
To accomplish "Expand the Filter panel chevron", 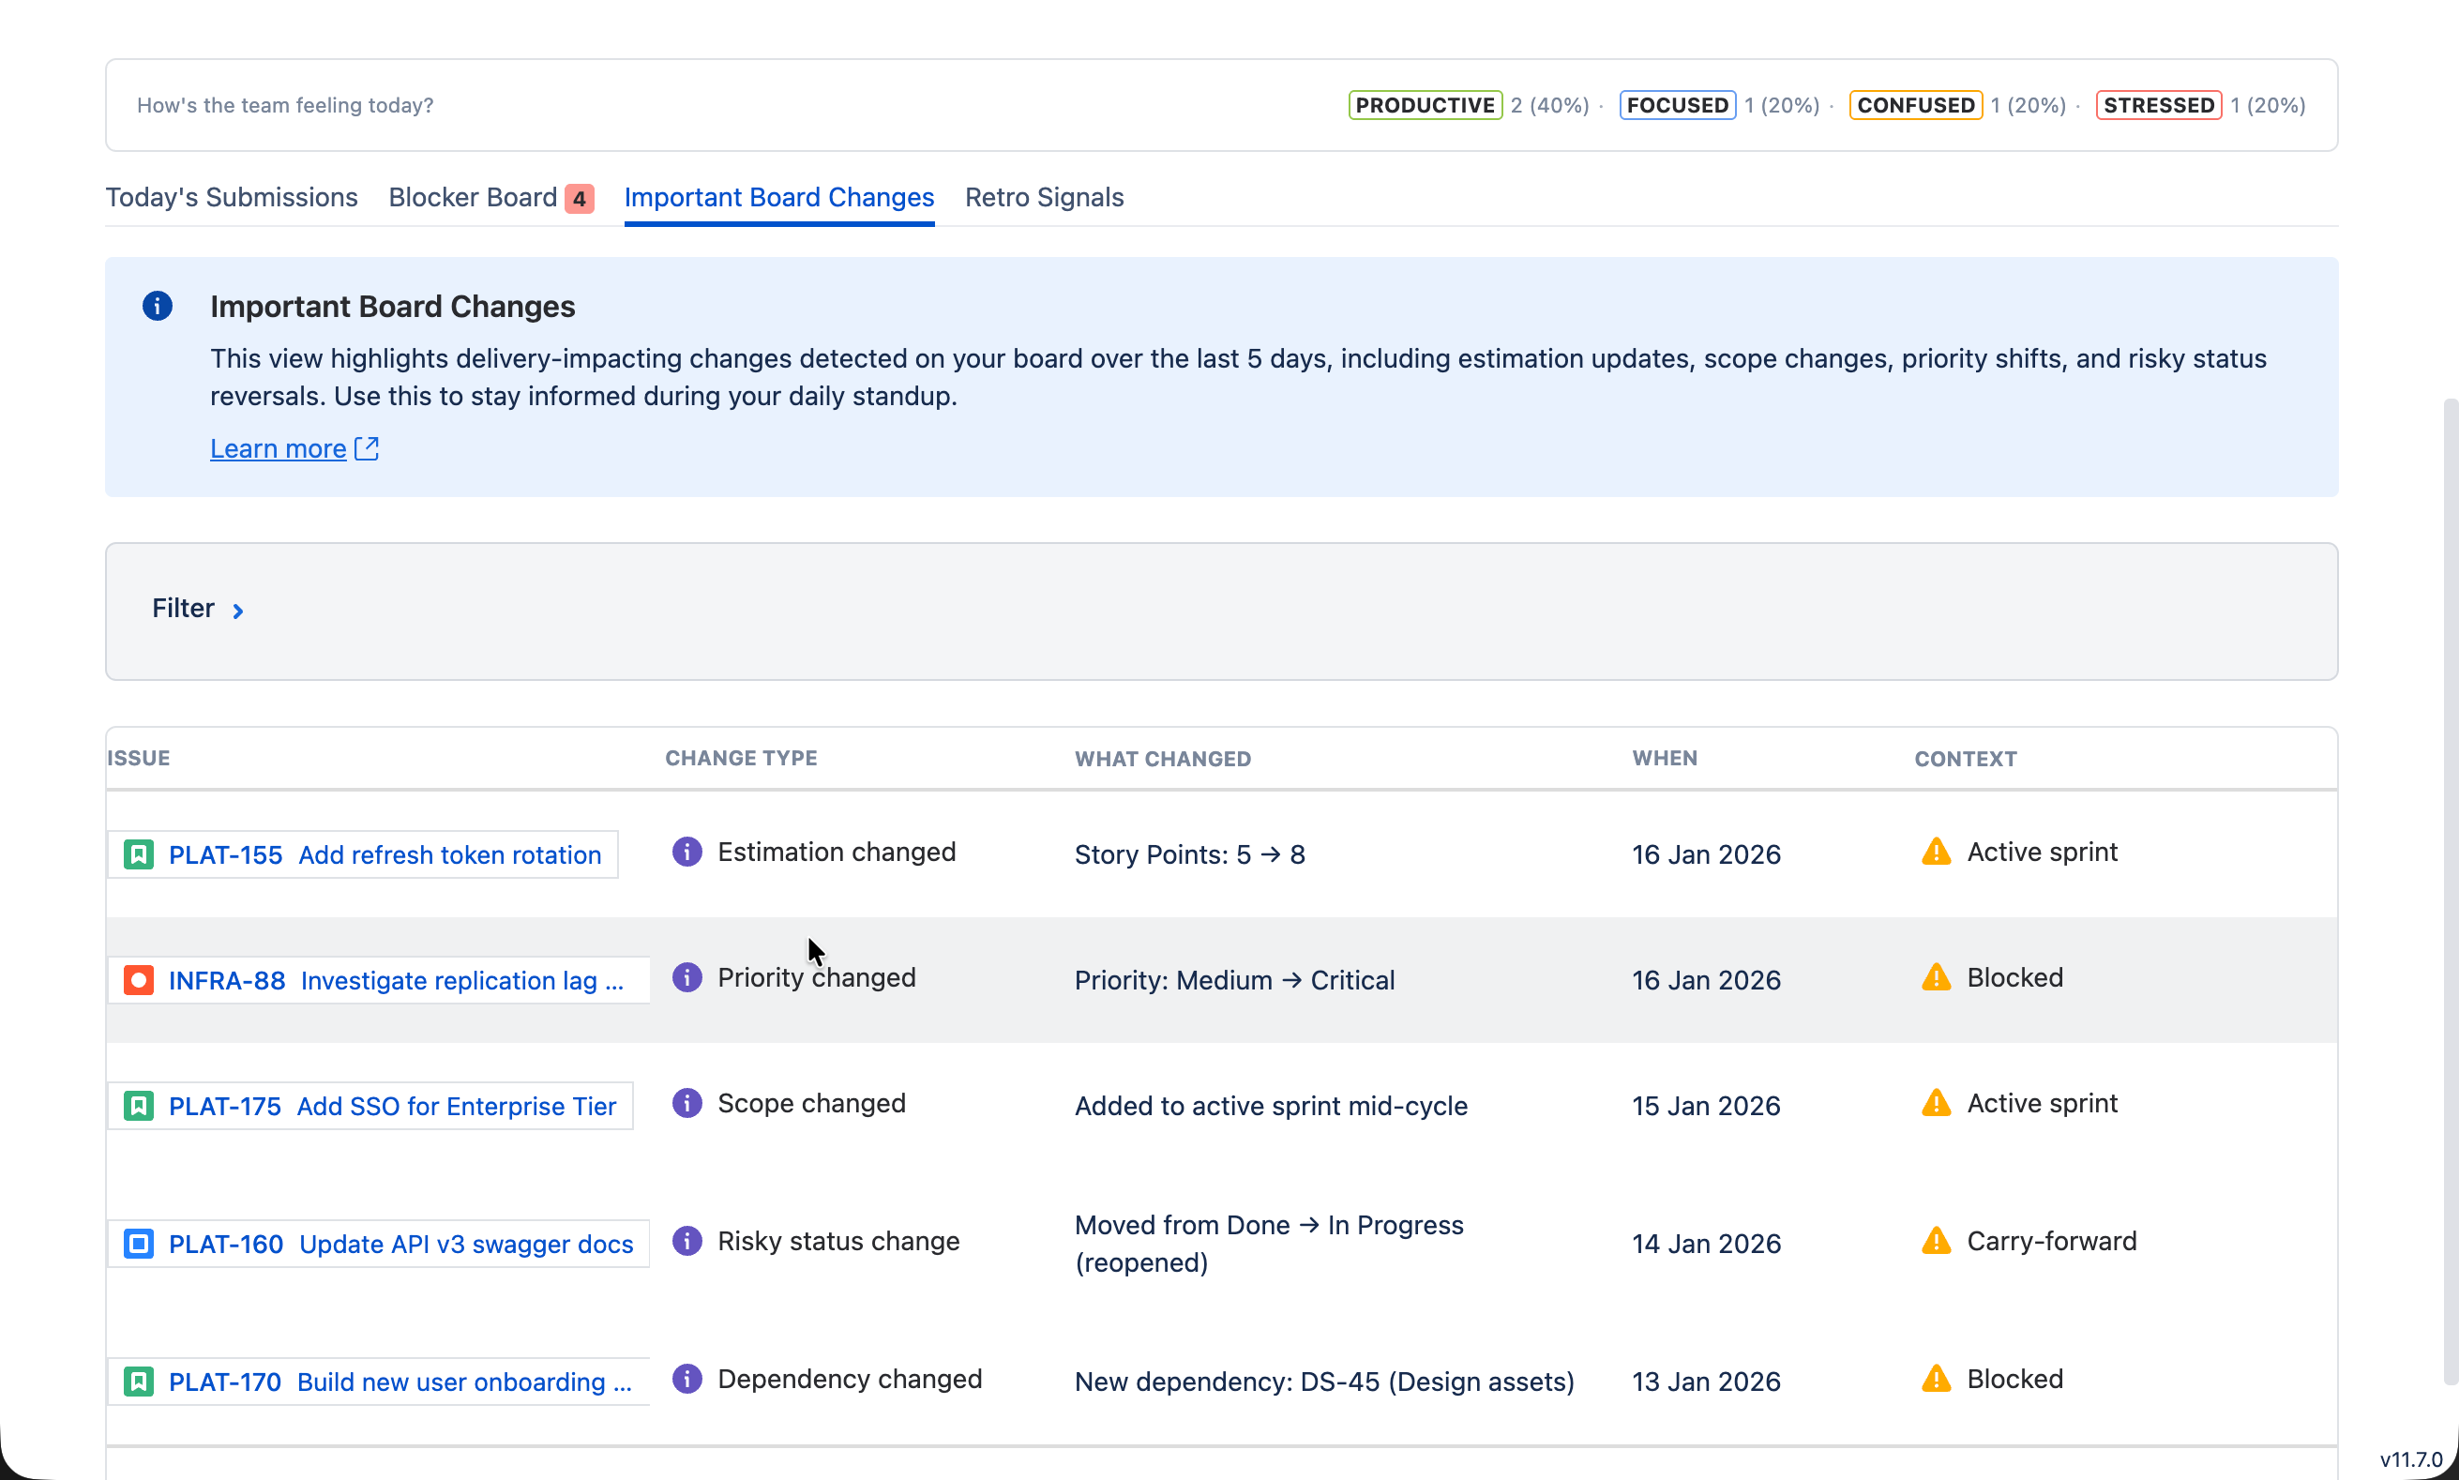I will click(237, 611).
